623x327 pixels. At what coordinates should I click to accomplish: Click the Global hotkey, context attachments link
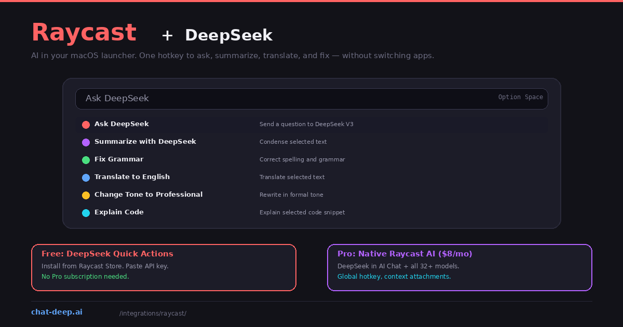pos(394,277)
